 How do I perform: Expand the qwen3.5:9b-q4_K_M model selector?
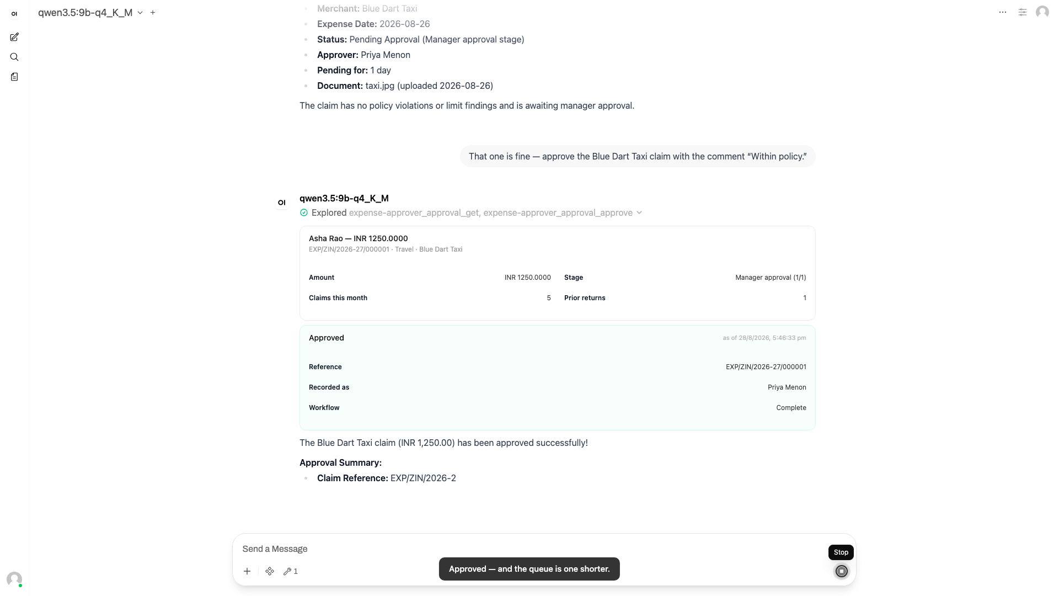90,12
